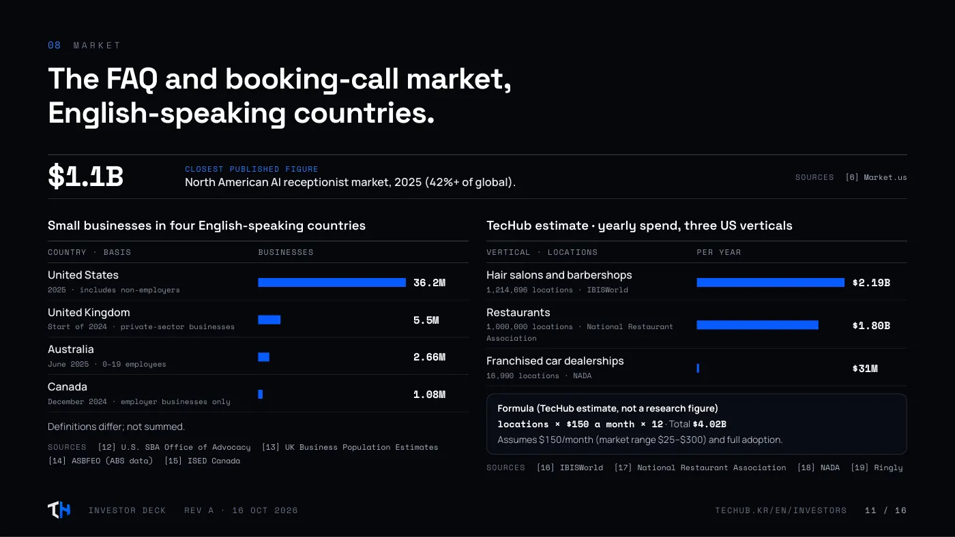Click the $2.19B value label
The width and height of the screenshot is (955, 537).
click(871, 283)
